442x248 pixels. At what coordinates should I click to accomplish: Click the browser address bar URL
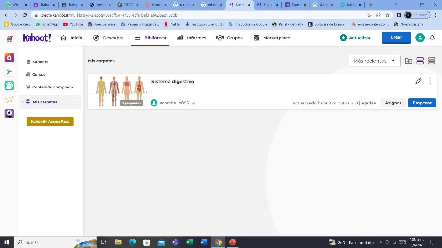point(109,15)
